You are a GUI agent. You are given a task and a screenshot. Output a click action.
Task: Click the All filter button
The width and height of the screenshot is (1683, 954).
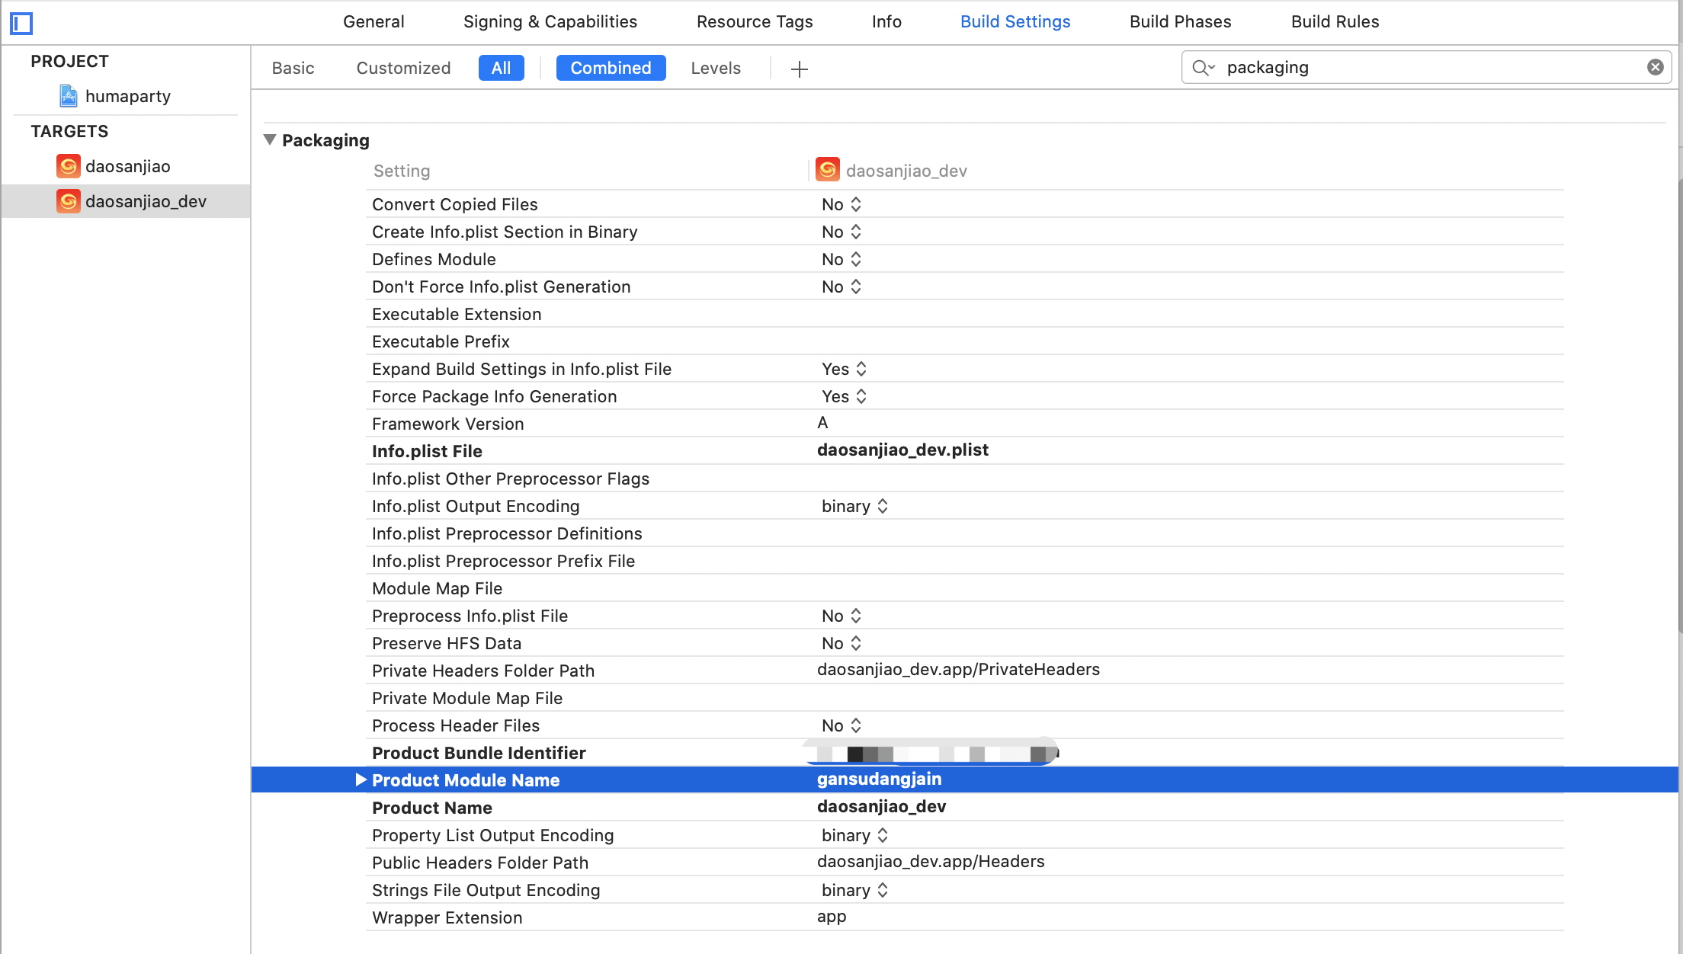coord(501,68)
